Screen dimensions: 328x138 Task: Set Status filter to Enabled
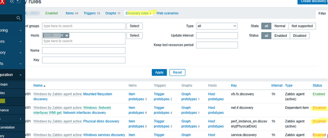point(281,36)
